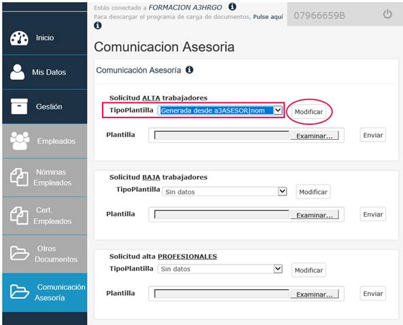Click the info icon beside Comunicación Asesoria heading
The width and height of the screenshot is (403, 325).
tap(190, 70)
